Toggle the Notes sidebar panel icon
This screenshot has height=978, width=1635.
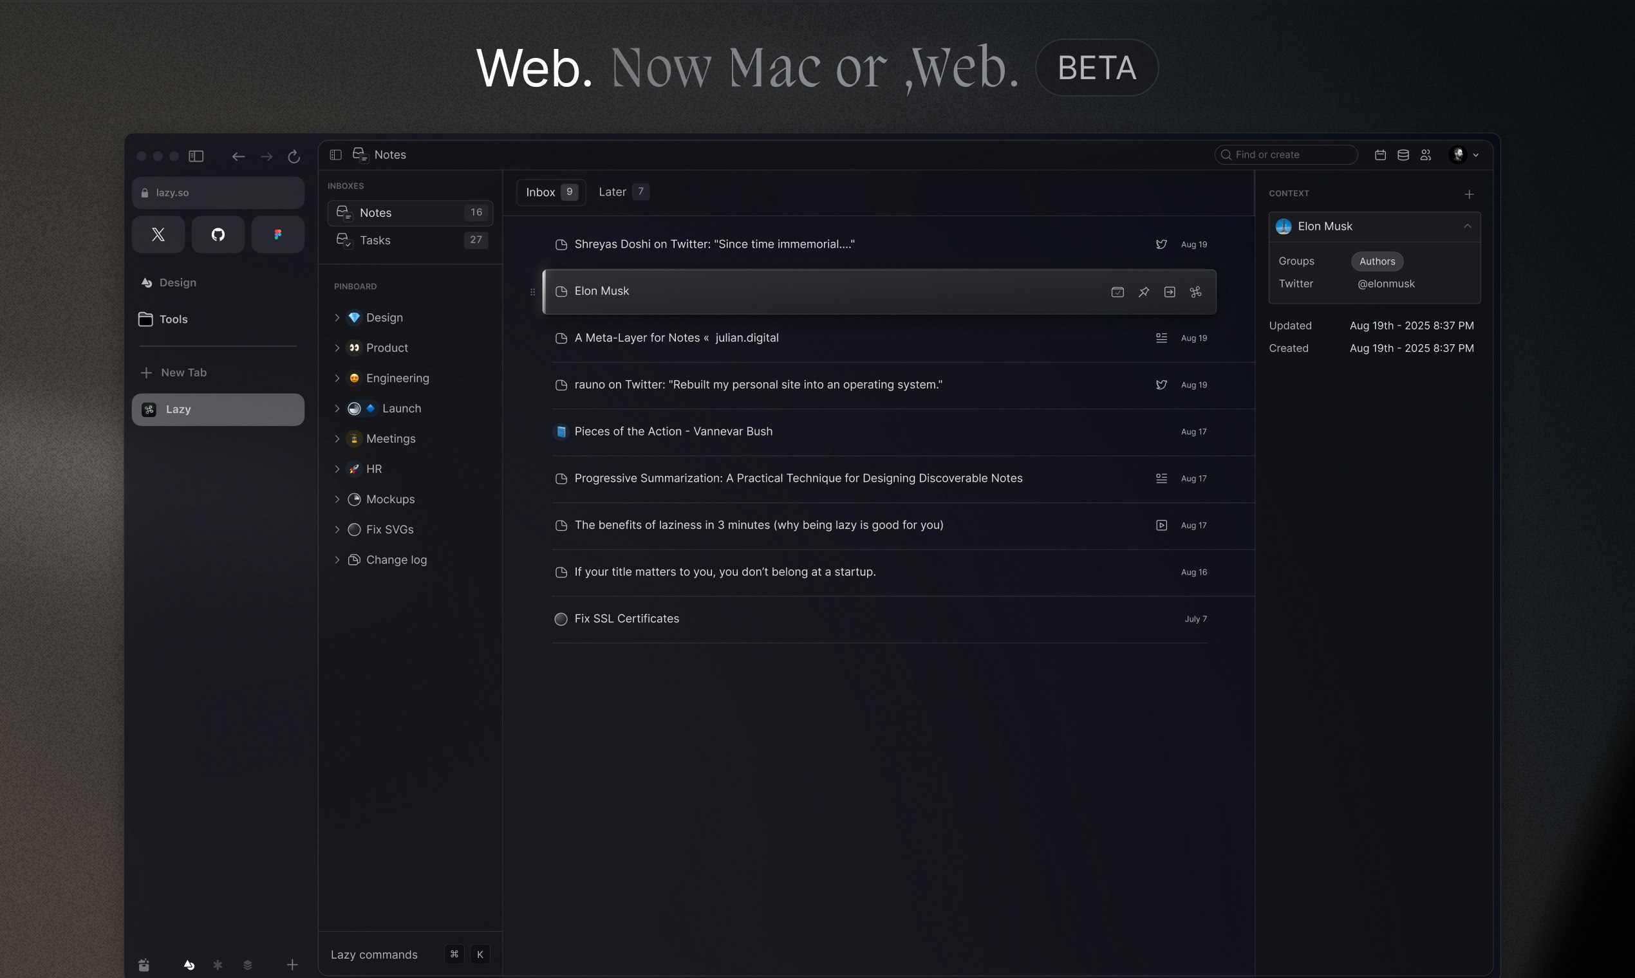point(335,155)
